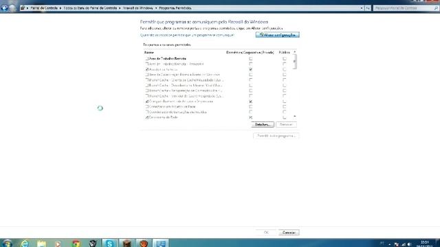This screenshot has width=440, height=247.
Task: Click the Action Center flag tray icon
Action: [x=396, y=244]
